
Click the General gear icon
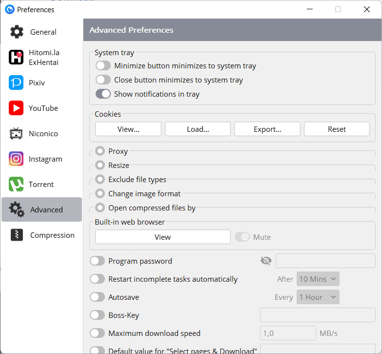click(17, 32)
